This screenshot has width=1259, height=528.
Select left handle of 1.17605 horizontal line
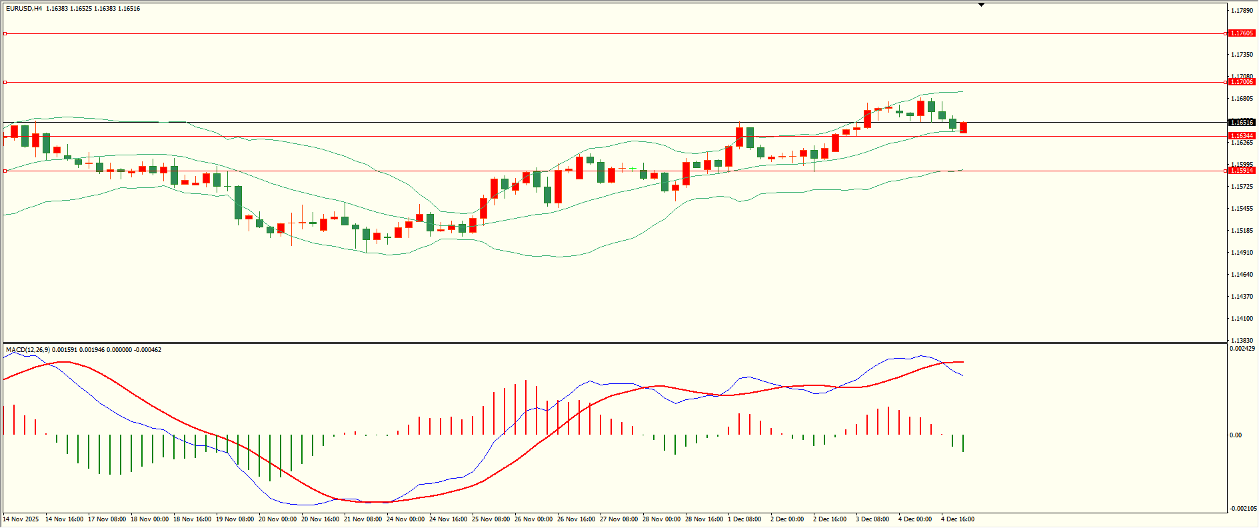(x=5, y=33)
